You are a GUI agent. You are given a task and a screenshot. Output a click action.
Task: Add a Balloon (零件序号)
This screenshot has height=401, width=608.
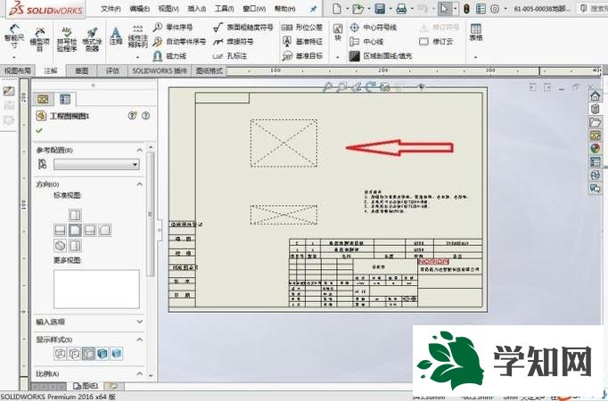pyautogui.click(x=173, y=27)
